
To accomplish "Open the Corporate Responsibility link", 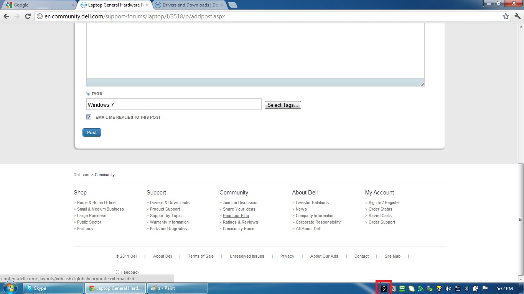I will 318,222.
